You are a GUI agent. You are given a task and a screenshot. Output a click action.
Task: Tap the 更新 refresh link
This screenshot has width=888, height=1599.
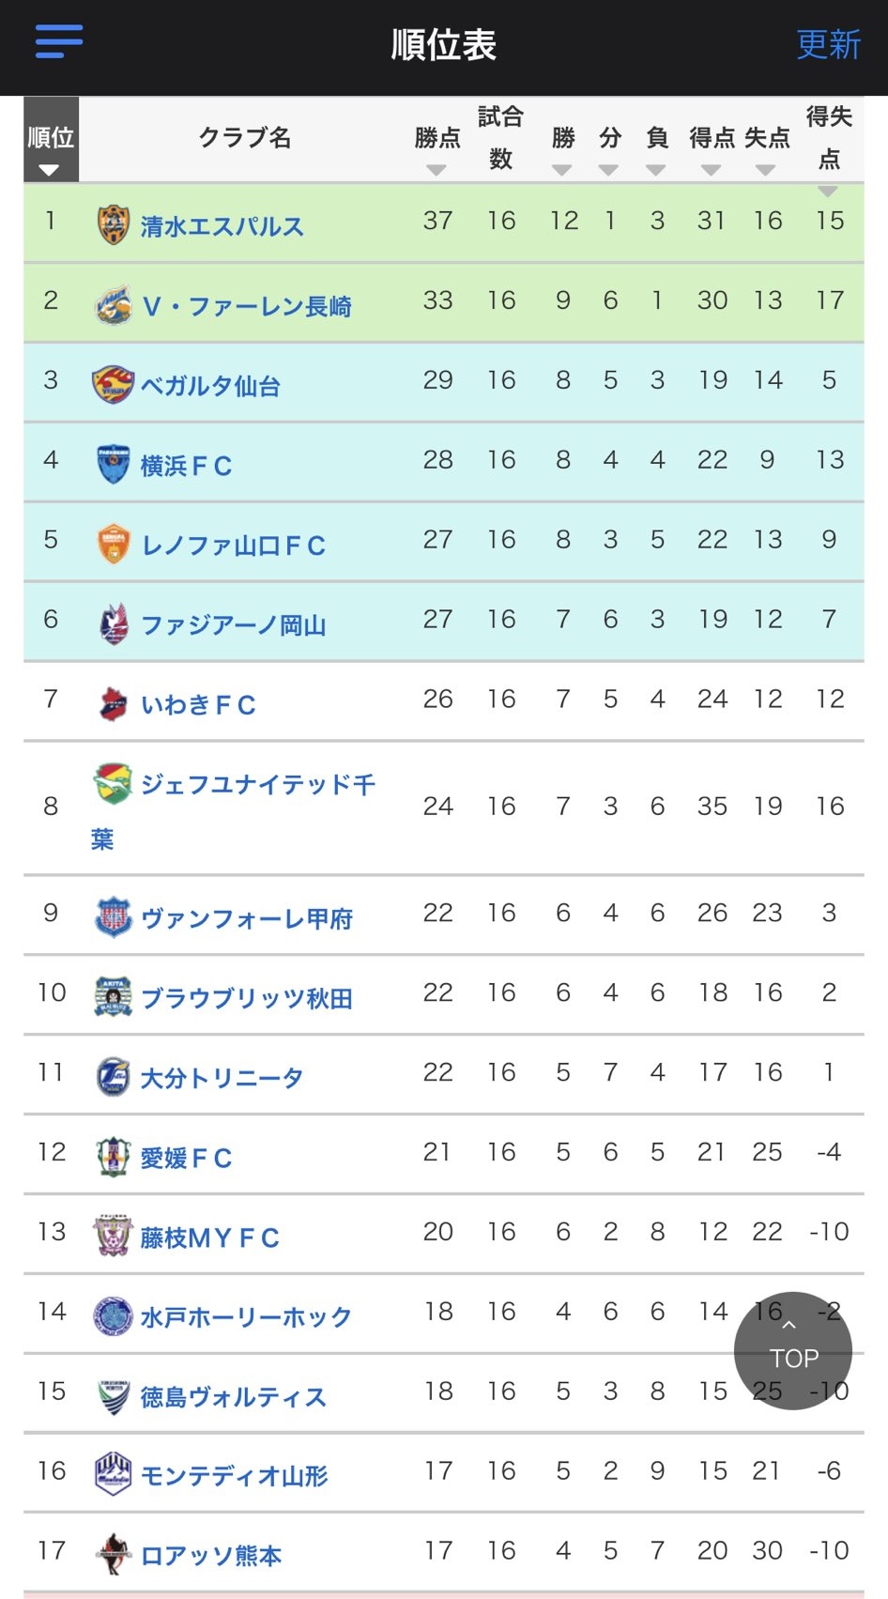point(828,44)
